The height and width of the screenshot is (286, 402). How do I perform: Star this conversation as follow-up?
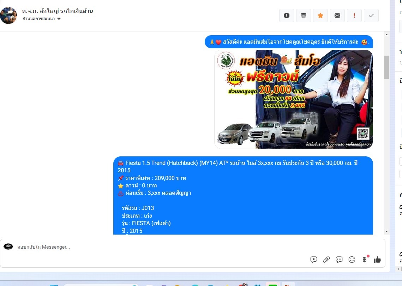320,15
